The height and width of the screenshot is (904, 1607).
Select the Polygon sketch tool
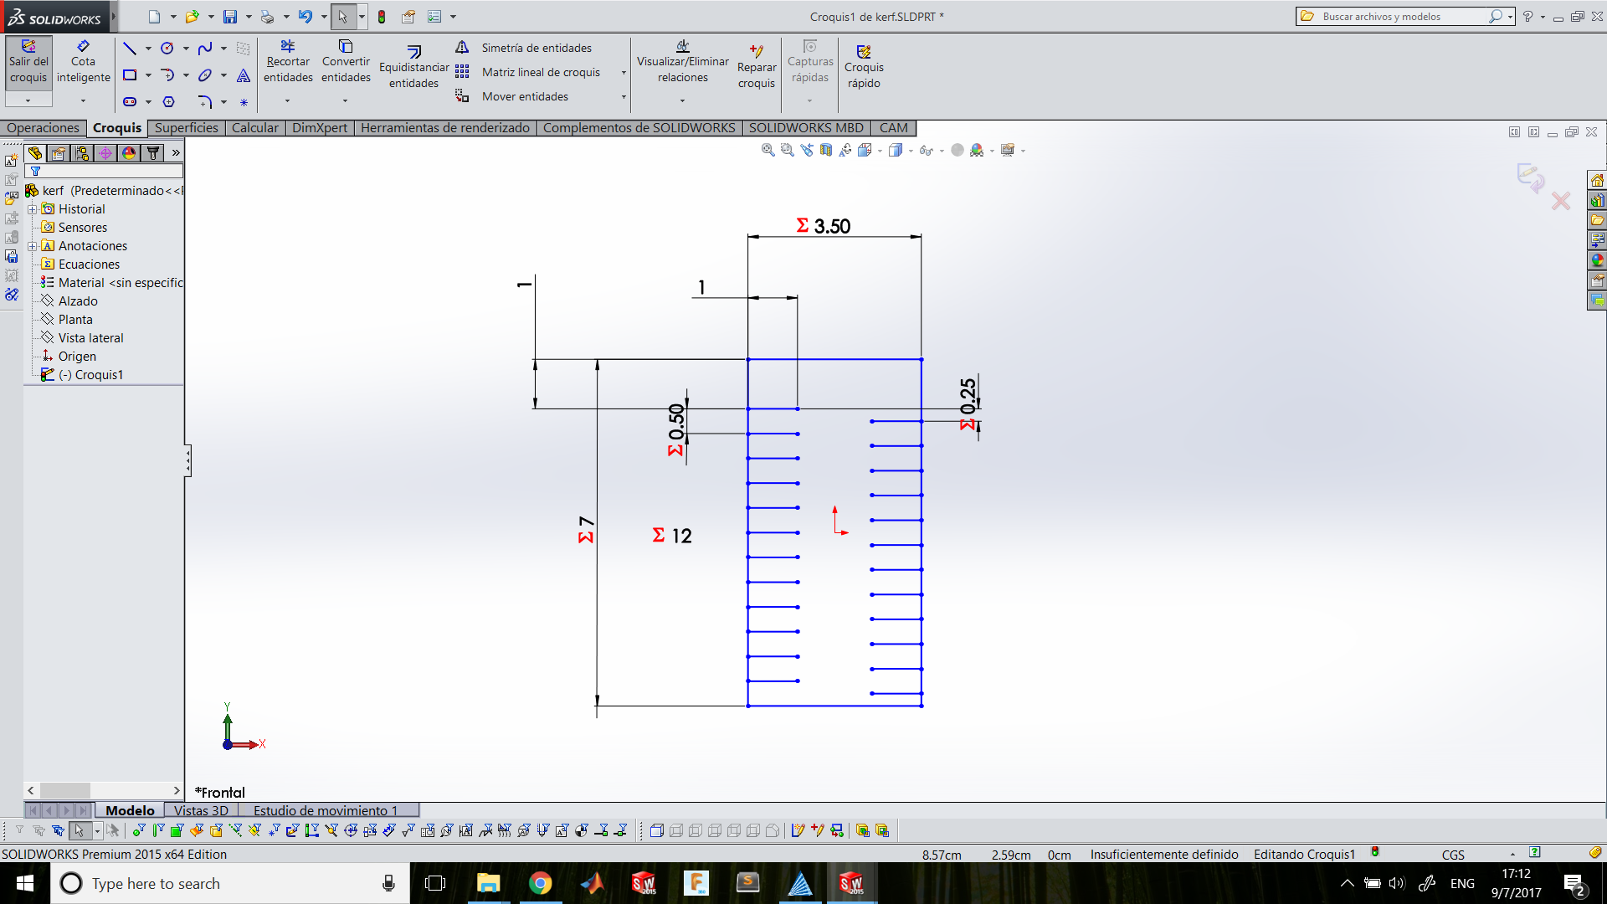[168, 102]
